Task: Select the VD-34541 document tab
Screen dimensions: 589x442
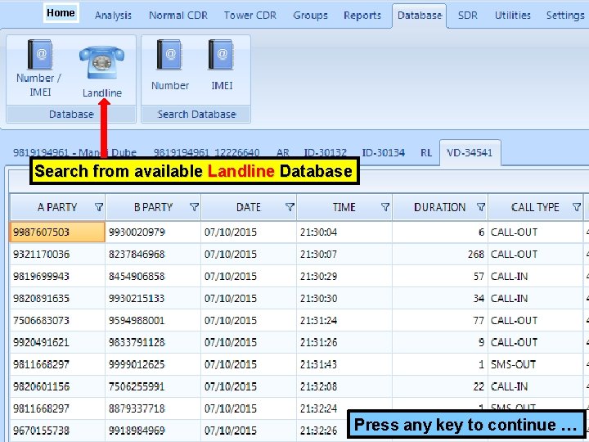Action: (470, 152)
